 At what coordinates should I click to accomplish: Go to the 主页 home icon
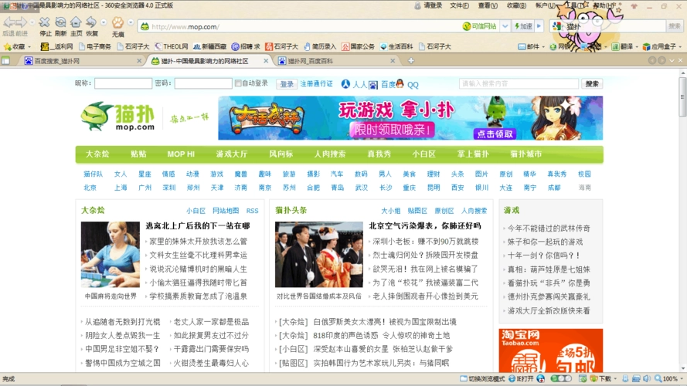[x=76, y=23]
